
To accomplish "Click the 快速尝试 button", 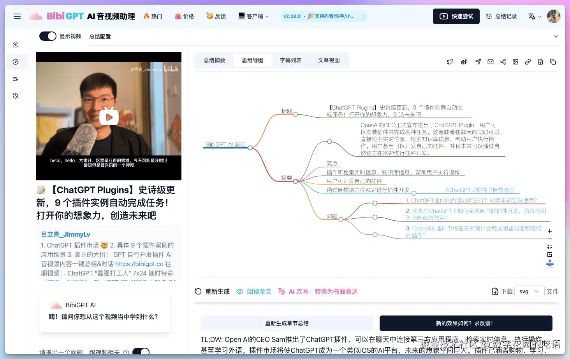I will pos(456,16).
